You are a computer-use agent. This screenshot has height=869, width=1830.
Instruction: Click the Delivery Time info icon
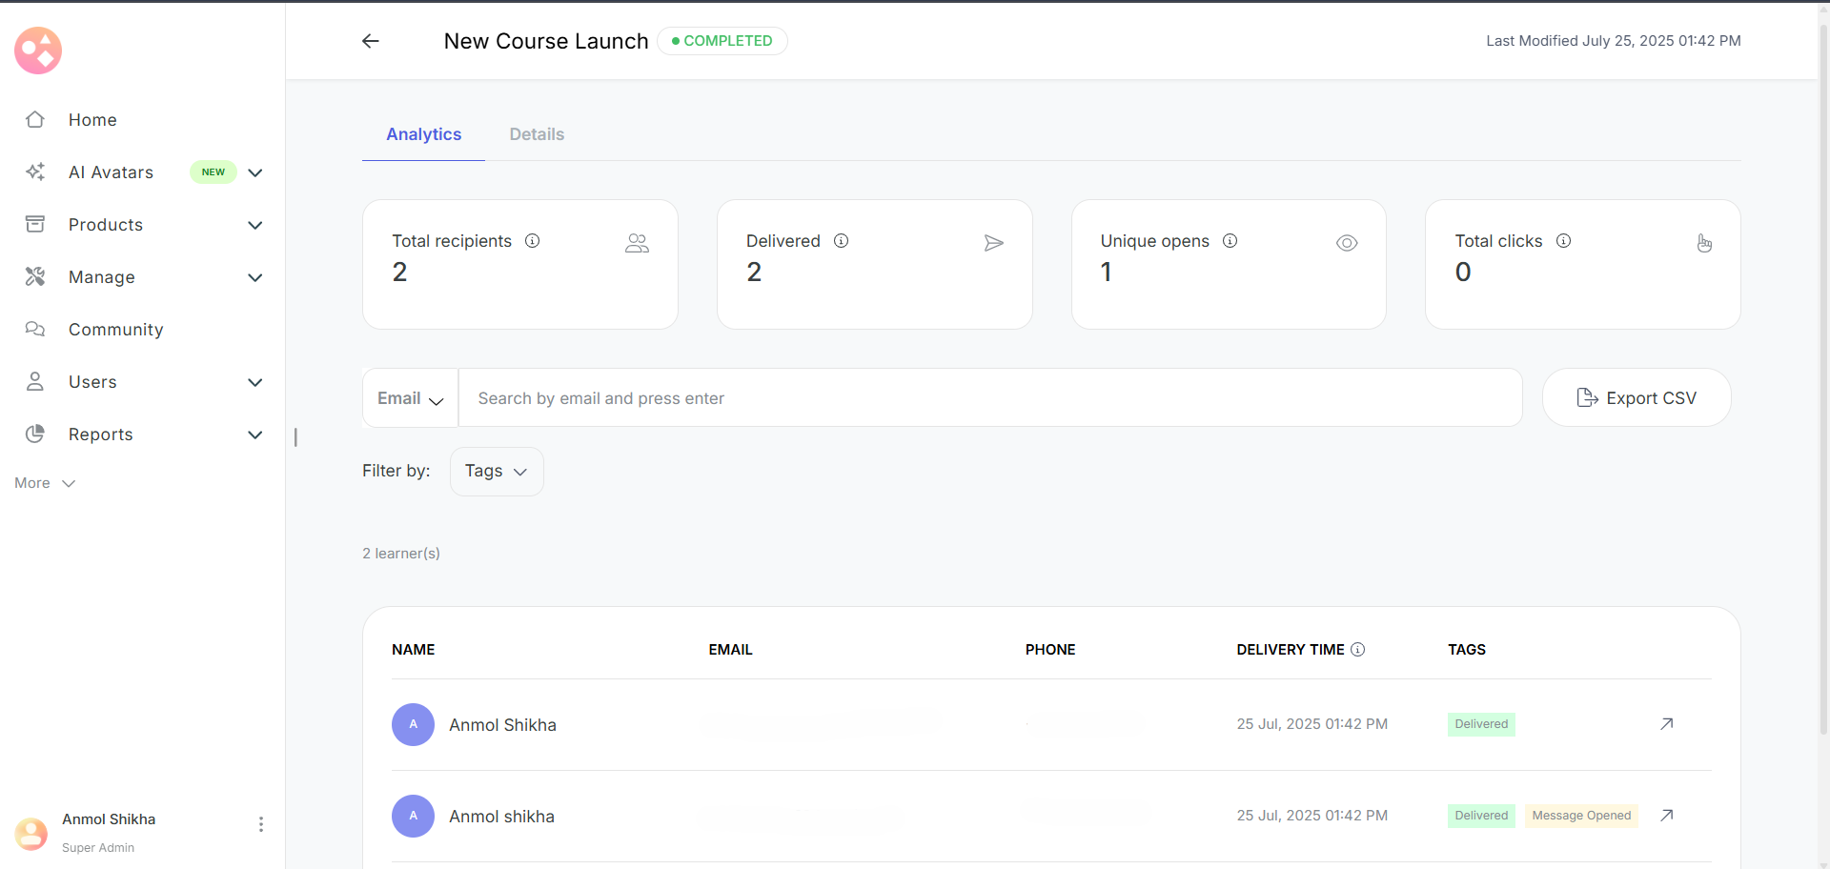(1358, 650)
